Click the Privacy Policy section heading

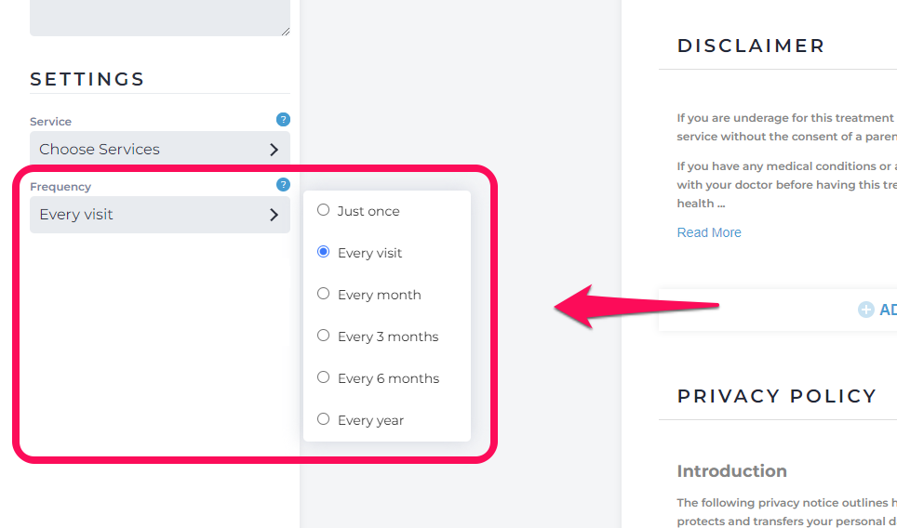777,396
